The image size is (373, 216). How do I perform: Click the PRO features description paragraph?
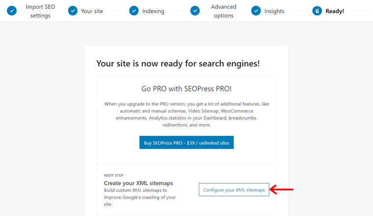tap(186, 114)
